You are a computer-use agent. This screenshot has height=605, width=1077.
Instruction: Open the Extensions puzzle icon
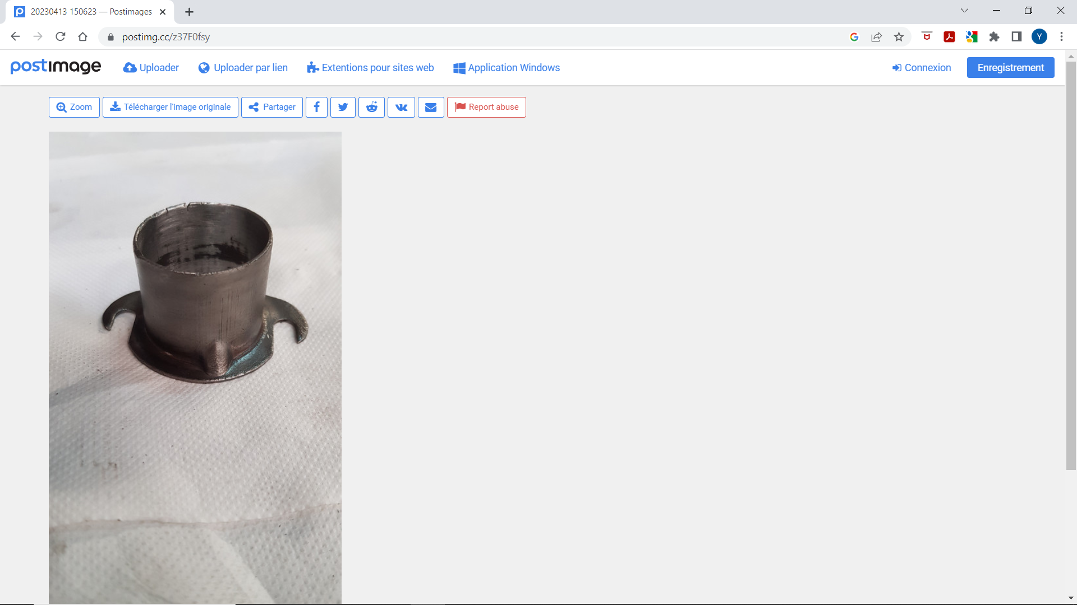pos(994,37)
